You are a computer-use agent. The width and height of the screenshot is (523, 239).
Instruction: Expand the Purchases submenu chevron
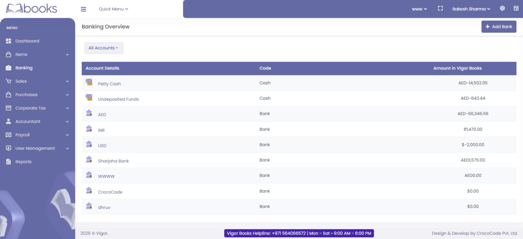(x=67, y=95)
